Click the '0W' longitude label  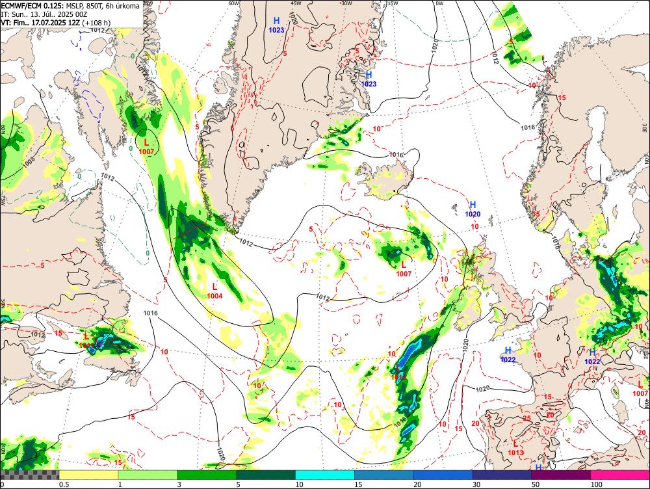click(439, 3)
